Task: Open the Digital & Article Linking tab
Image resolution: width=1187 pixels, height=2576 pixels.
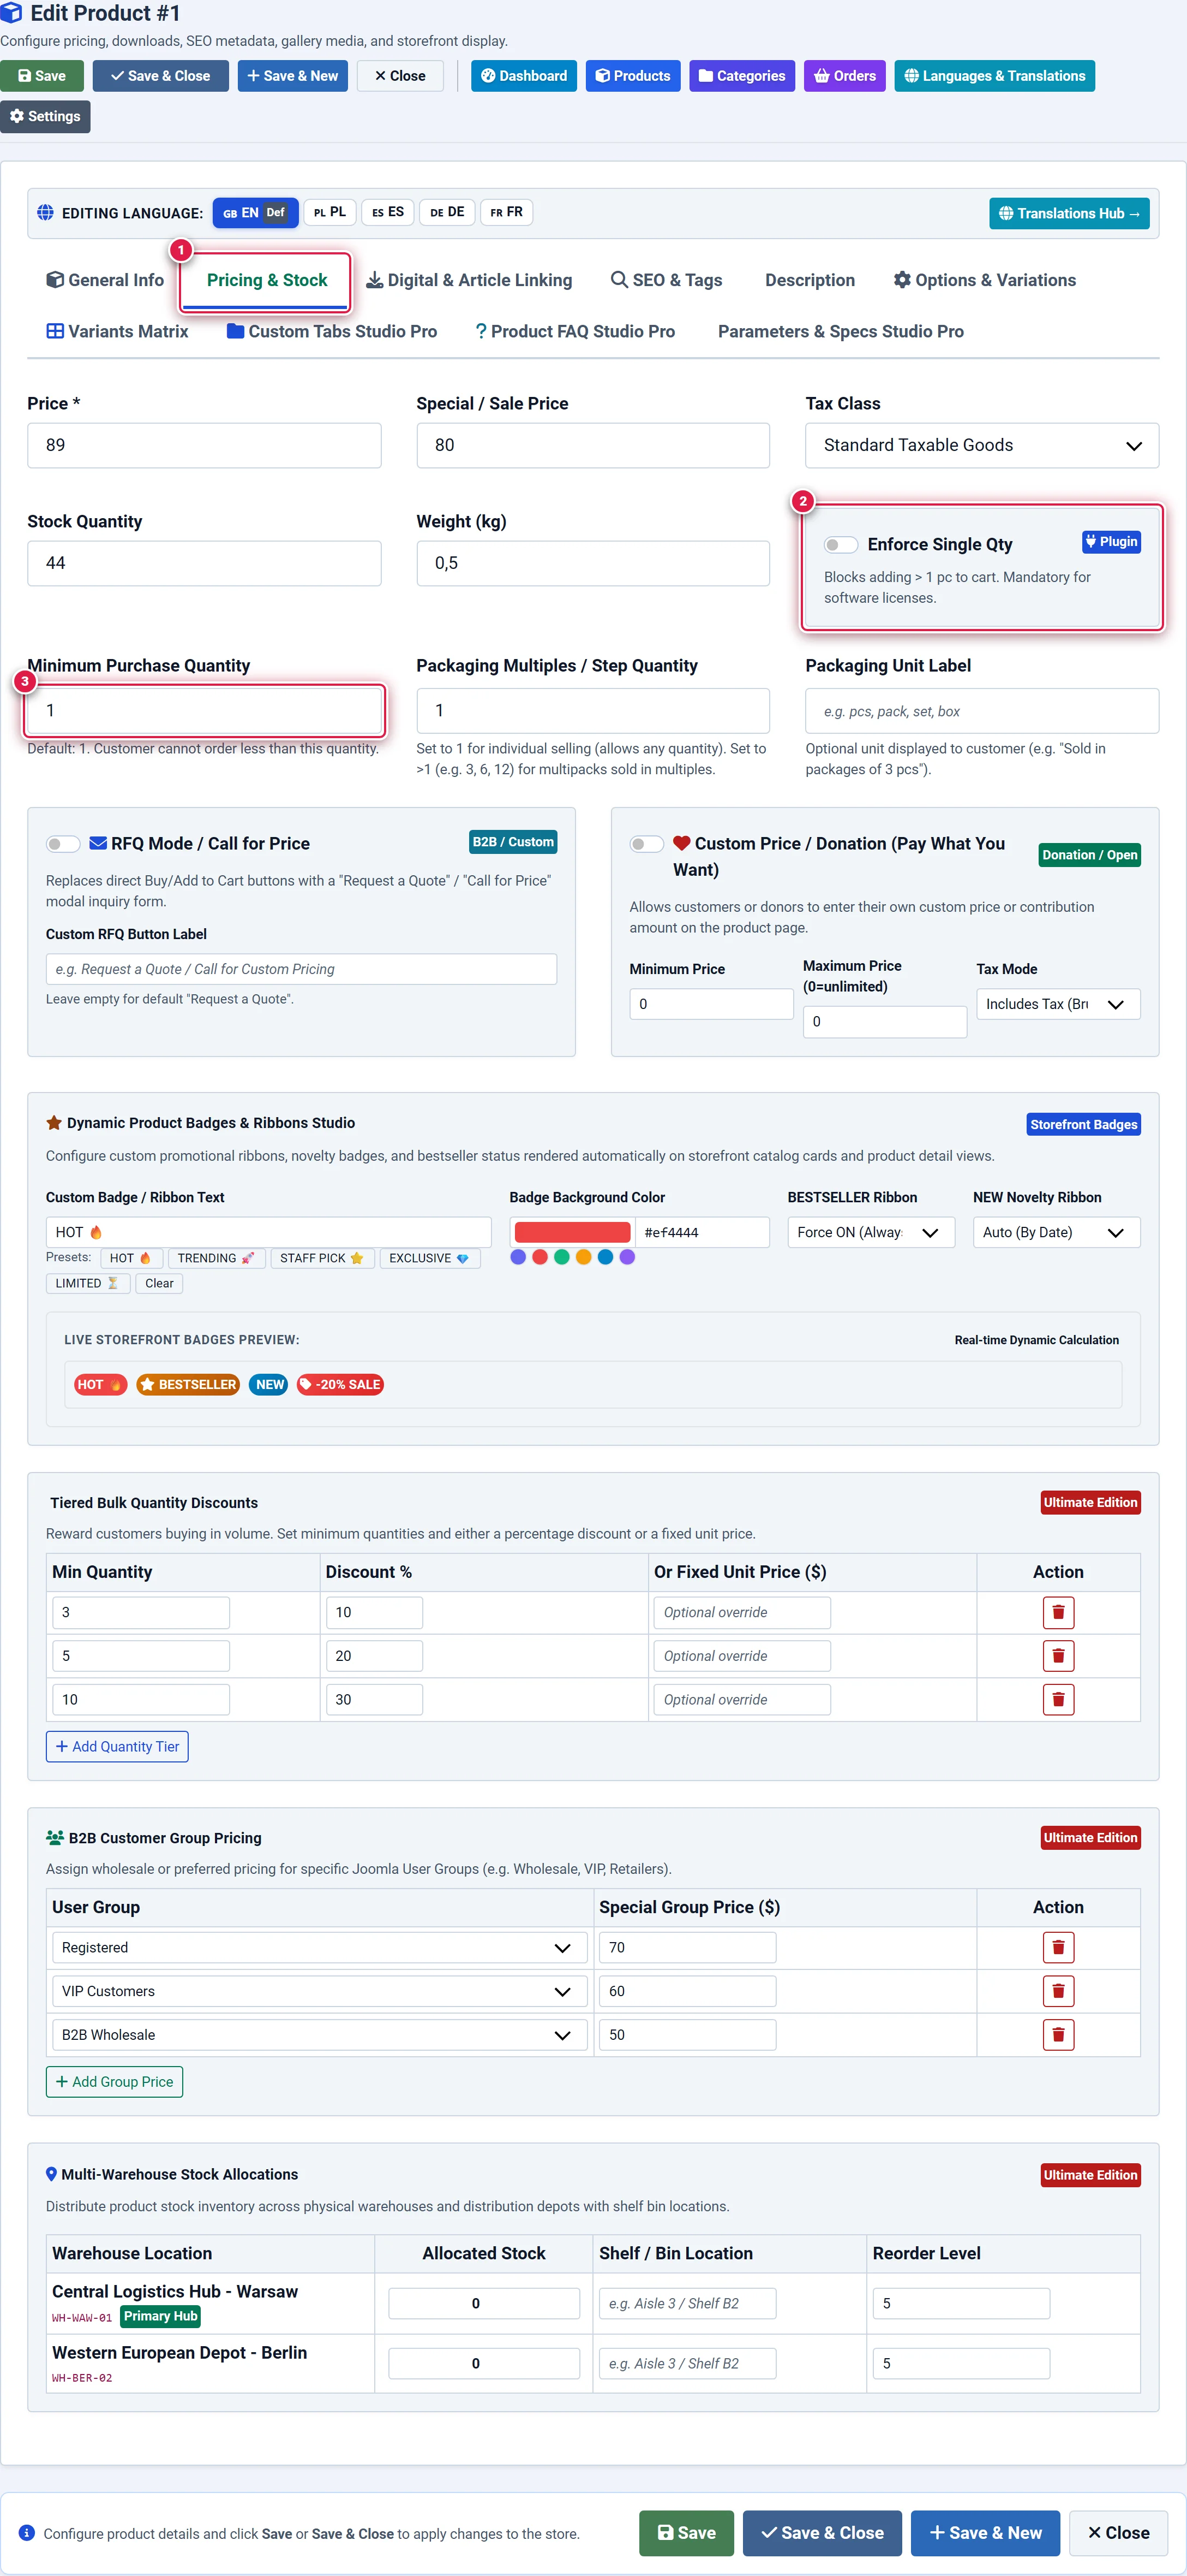Action: click(x=469, y=280)
